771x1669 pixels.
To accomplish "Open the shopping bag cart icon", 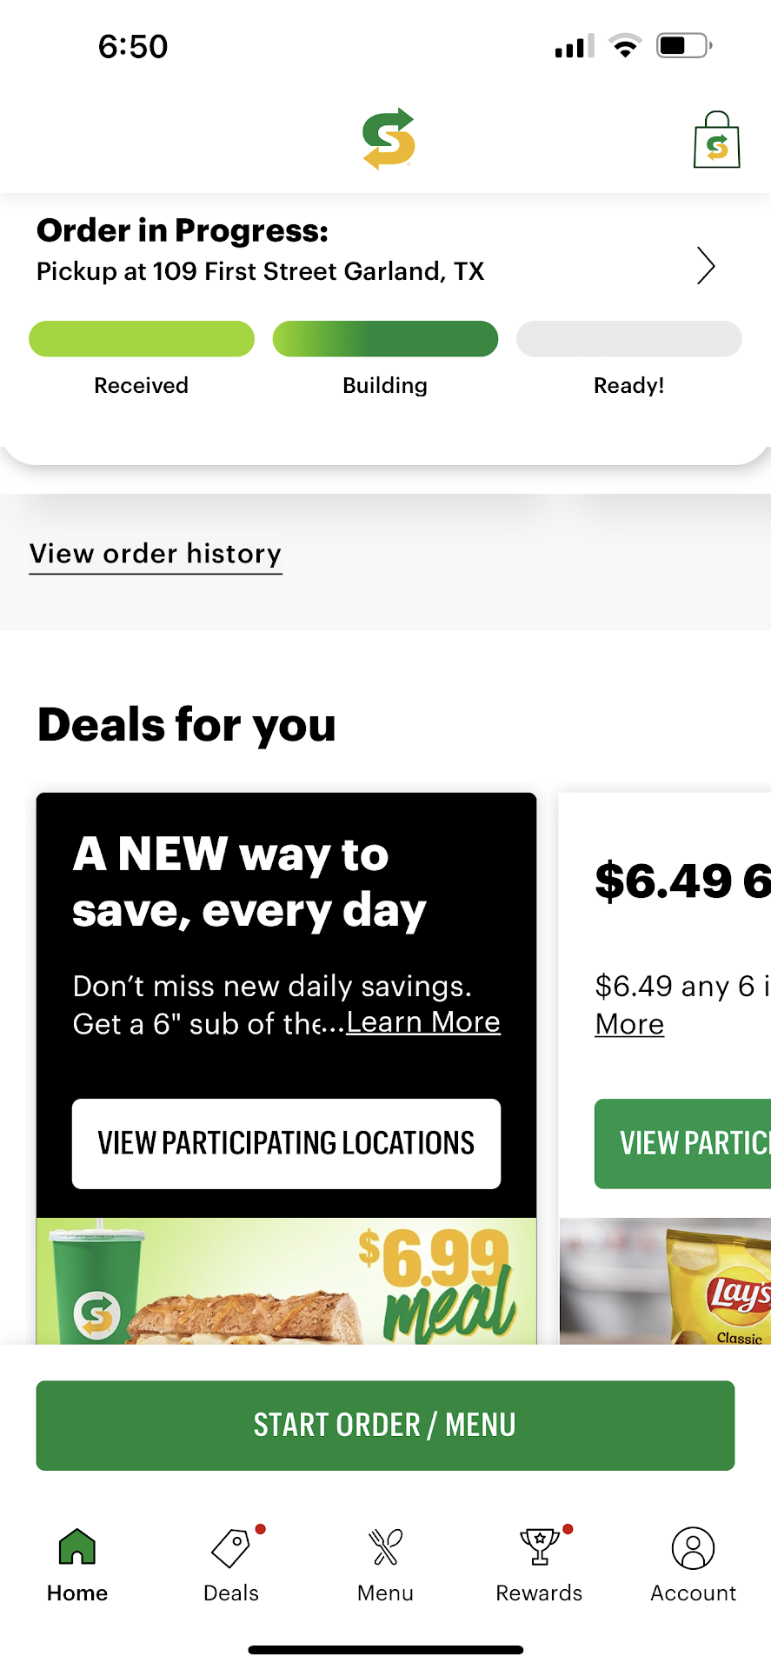I will (716, 140).
